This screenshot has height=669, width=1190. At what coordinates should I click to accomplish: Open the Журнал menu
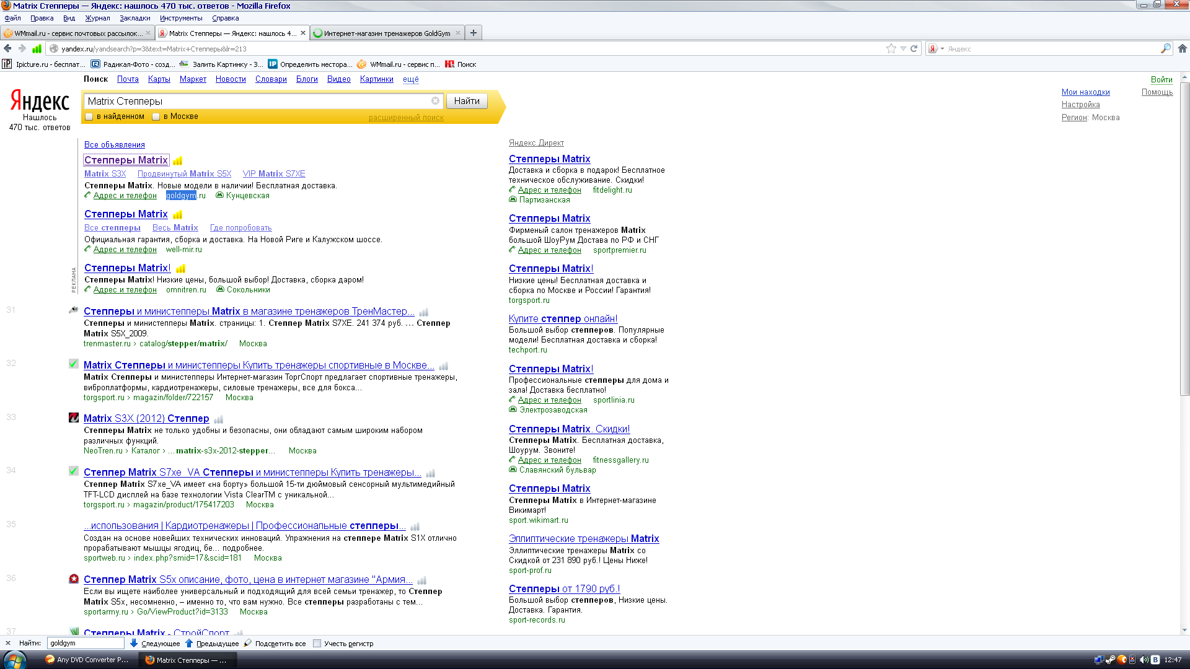pos(97,18)
